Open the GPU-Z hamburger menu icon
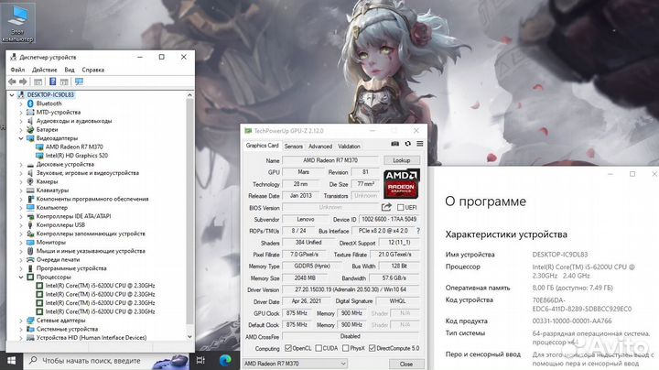The image size is (659, 370). click(x=419, y=144)
